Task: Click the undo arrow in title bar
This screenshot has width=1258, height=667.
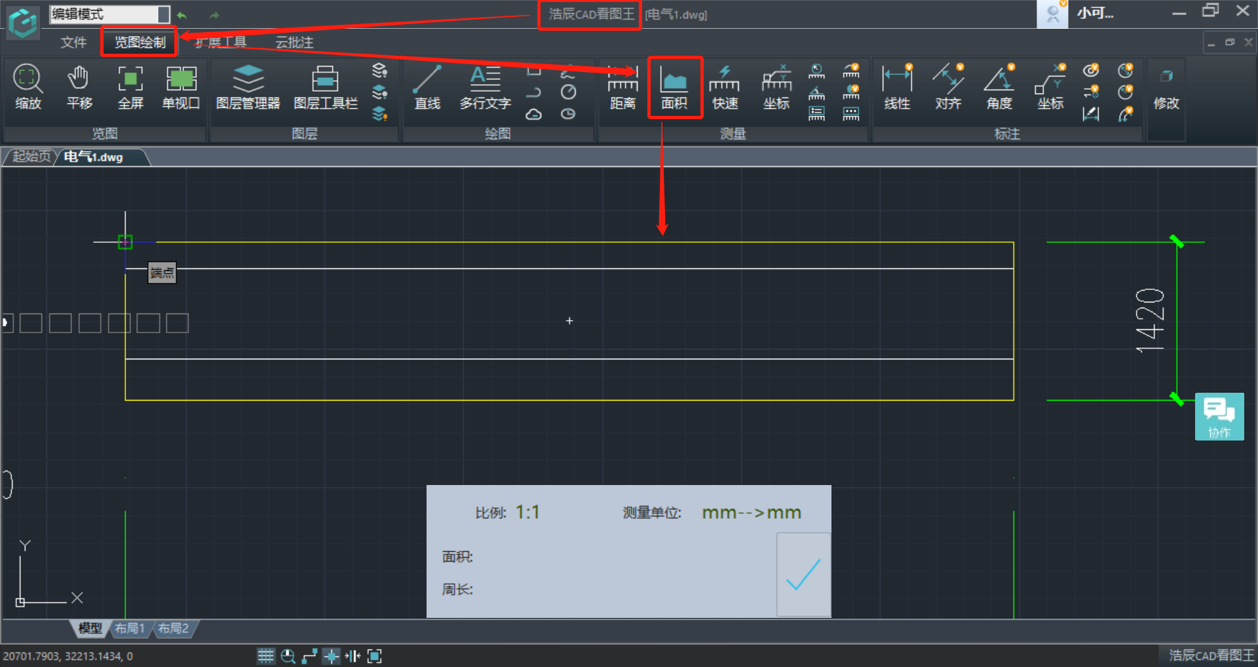Action: 182,15
